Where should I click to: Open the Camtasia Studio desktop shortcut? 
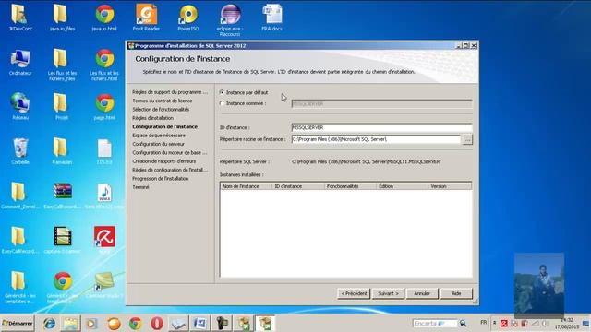(104, 285)
